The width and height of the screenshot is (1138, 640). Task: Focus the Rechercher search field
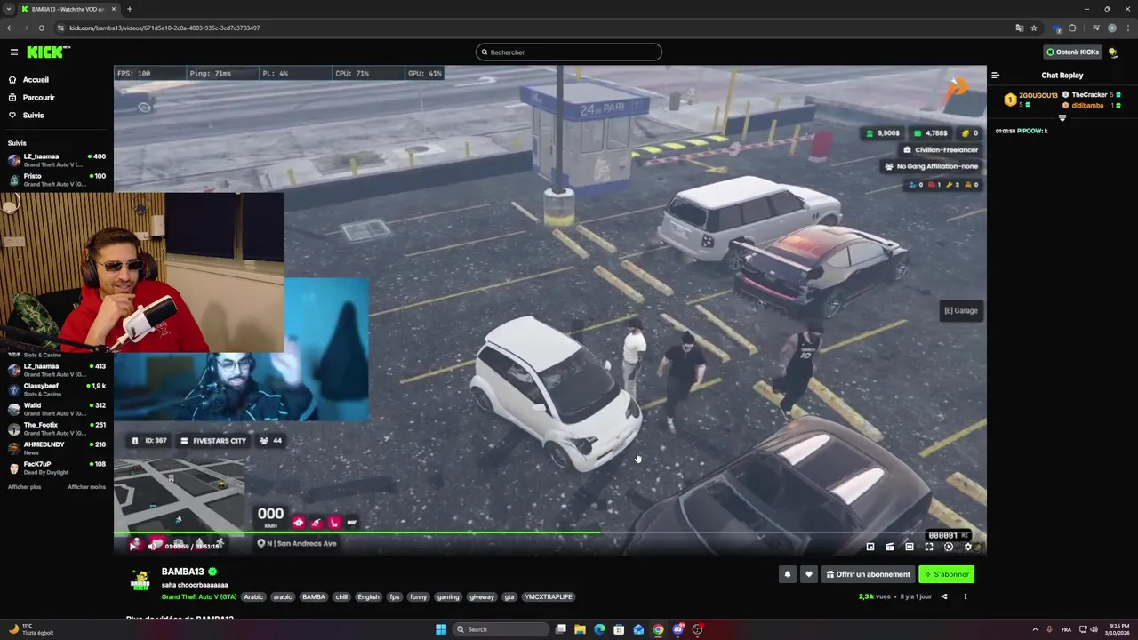569,52
